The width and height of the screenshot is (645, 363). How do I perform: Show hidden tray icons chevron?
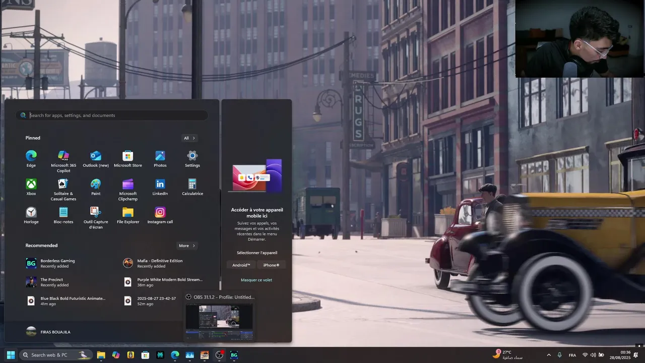click(x=549, y=355)
